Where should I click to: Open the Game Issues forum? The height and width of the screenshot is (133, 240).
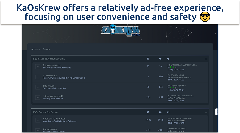pyautogui.click(x=50, y=129)
